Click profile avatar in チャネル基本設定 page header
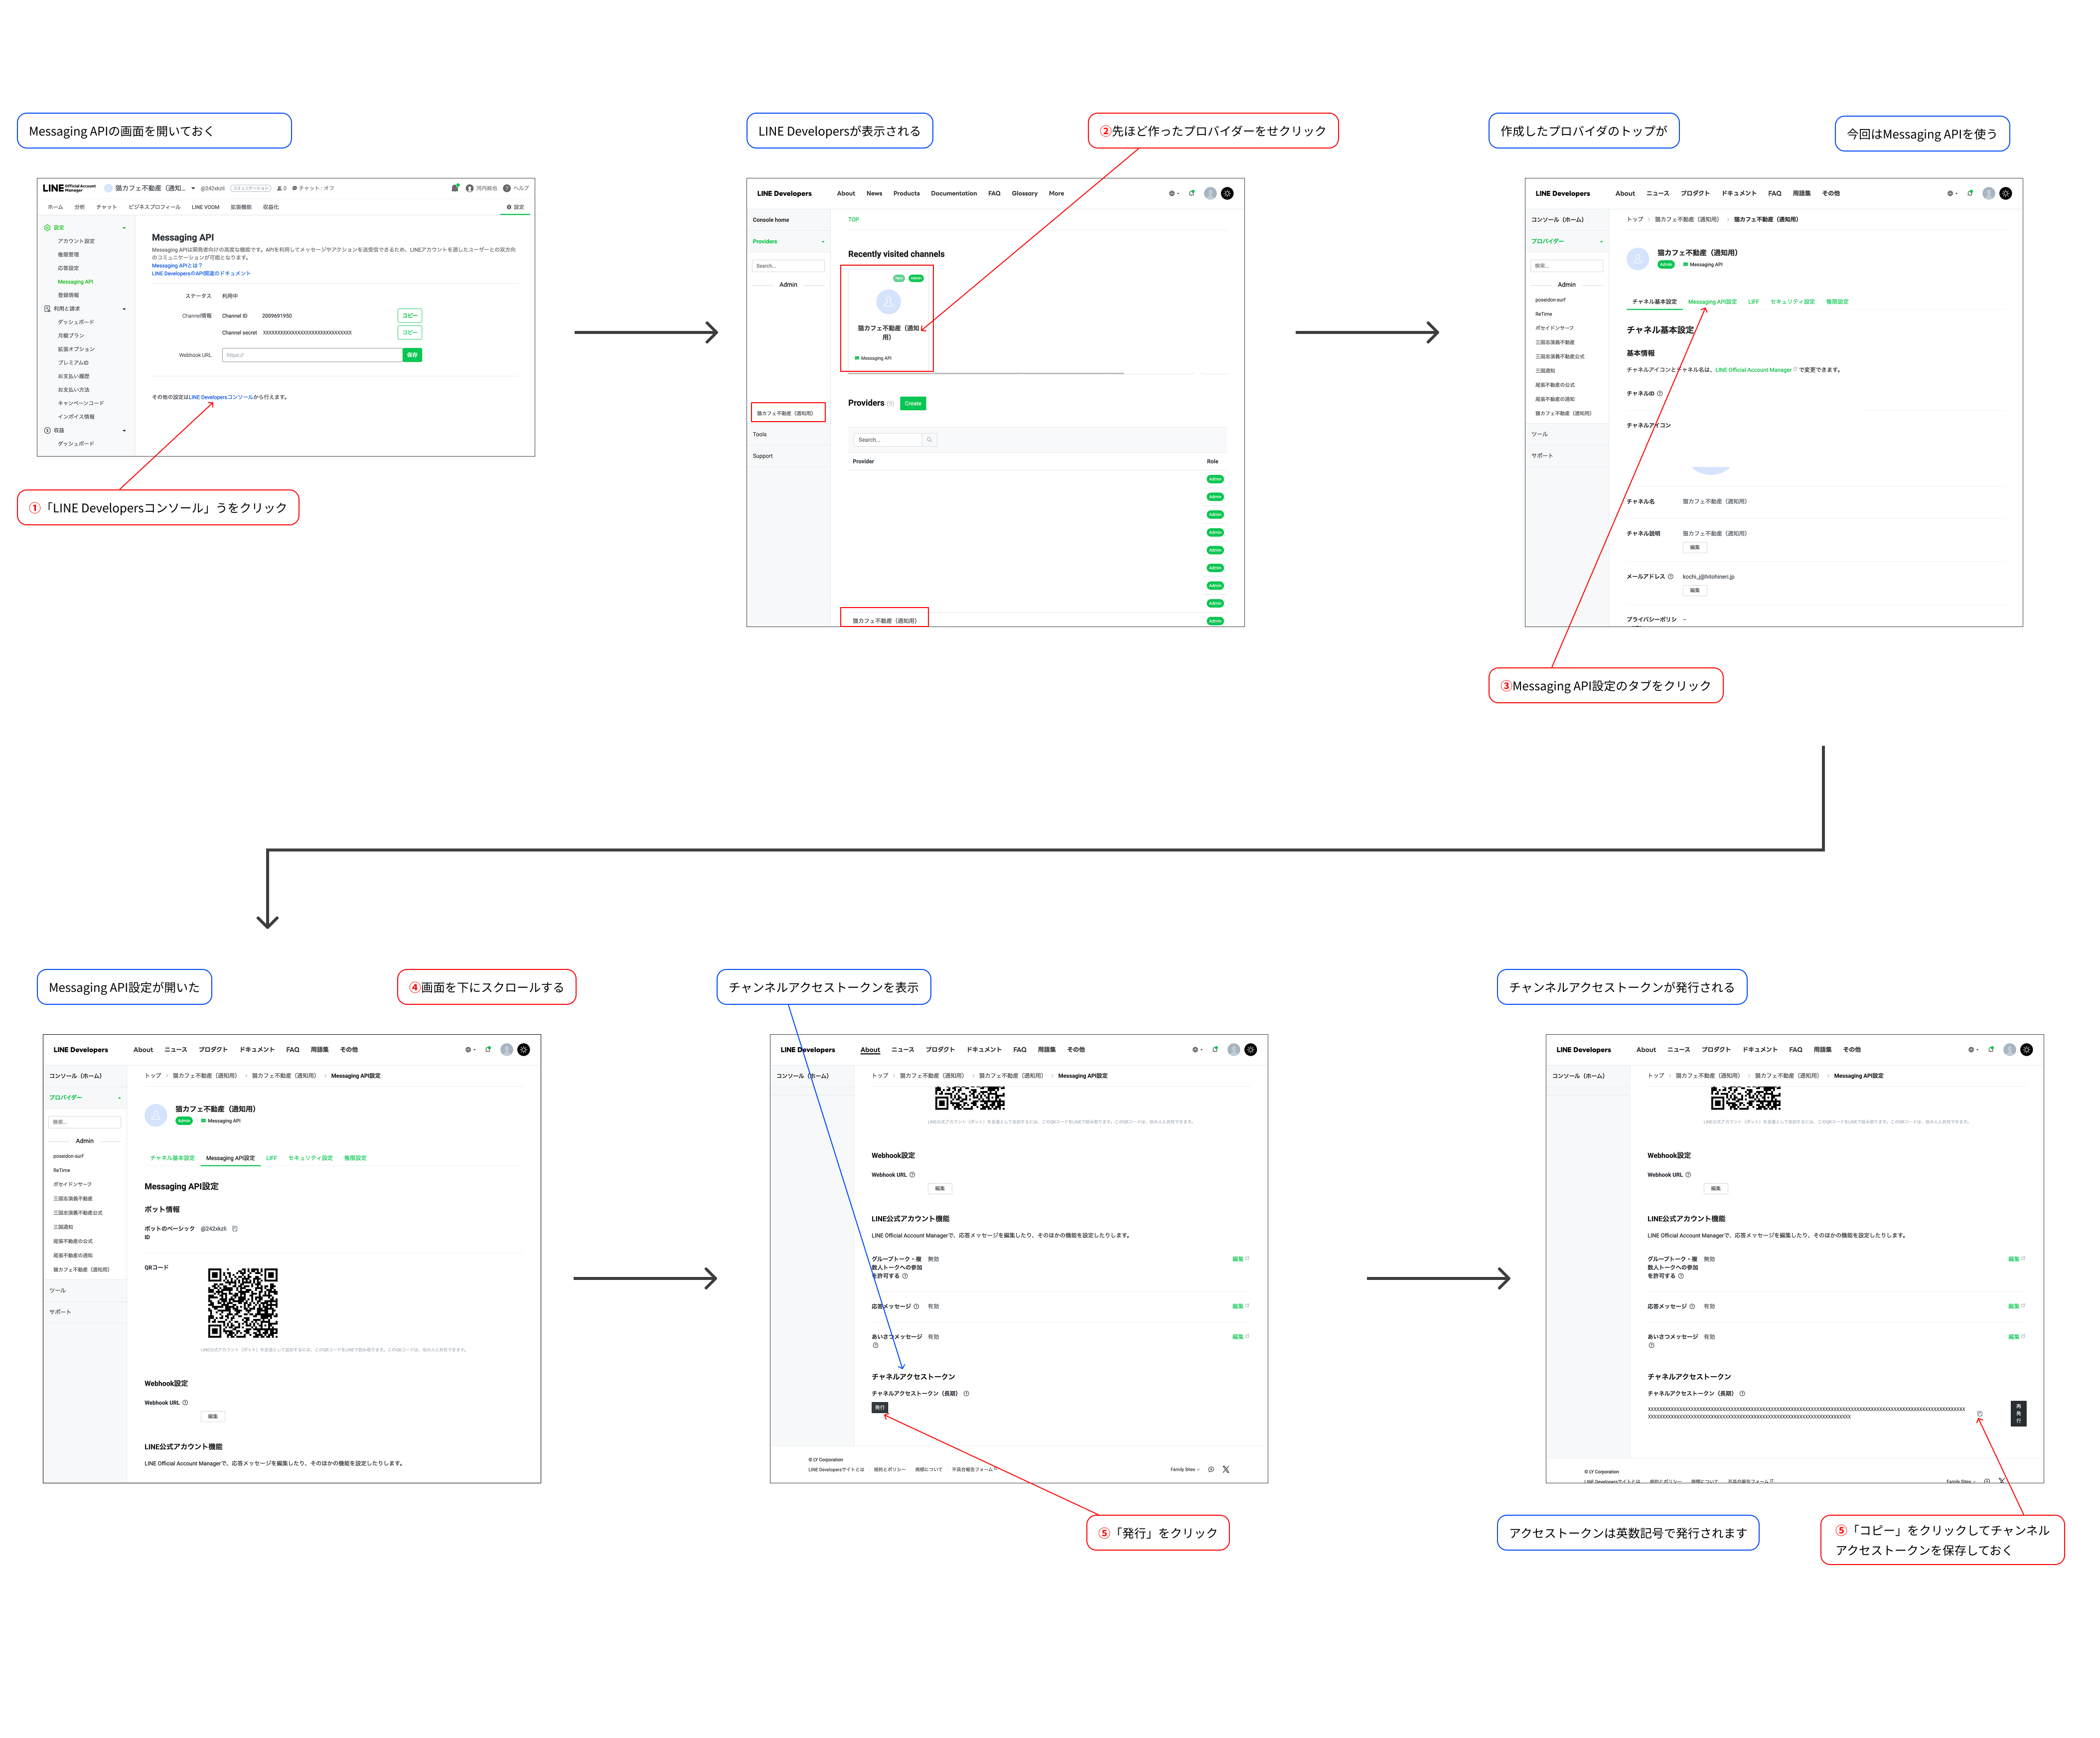Image resolution: width=2100 pixels, height=1738 pixels. pyautogui.click(x=1989, y=193)
